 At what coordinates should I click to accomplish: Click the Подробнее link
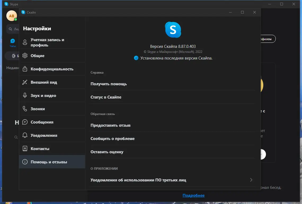pos(193,195)
